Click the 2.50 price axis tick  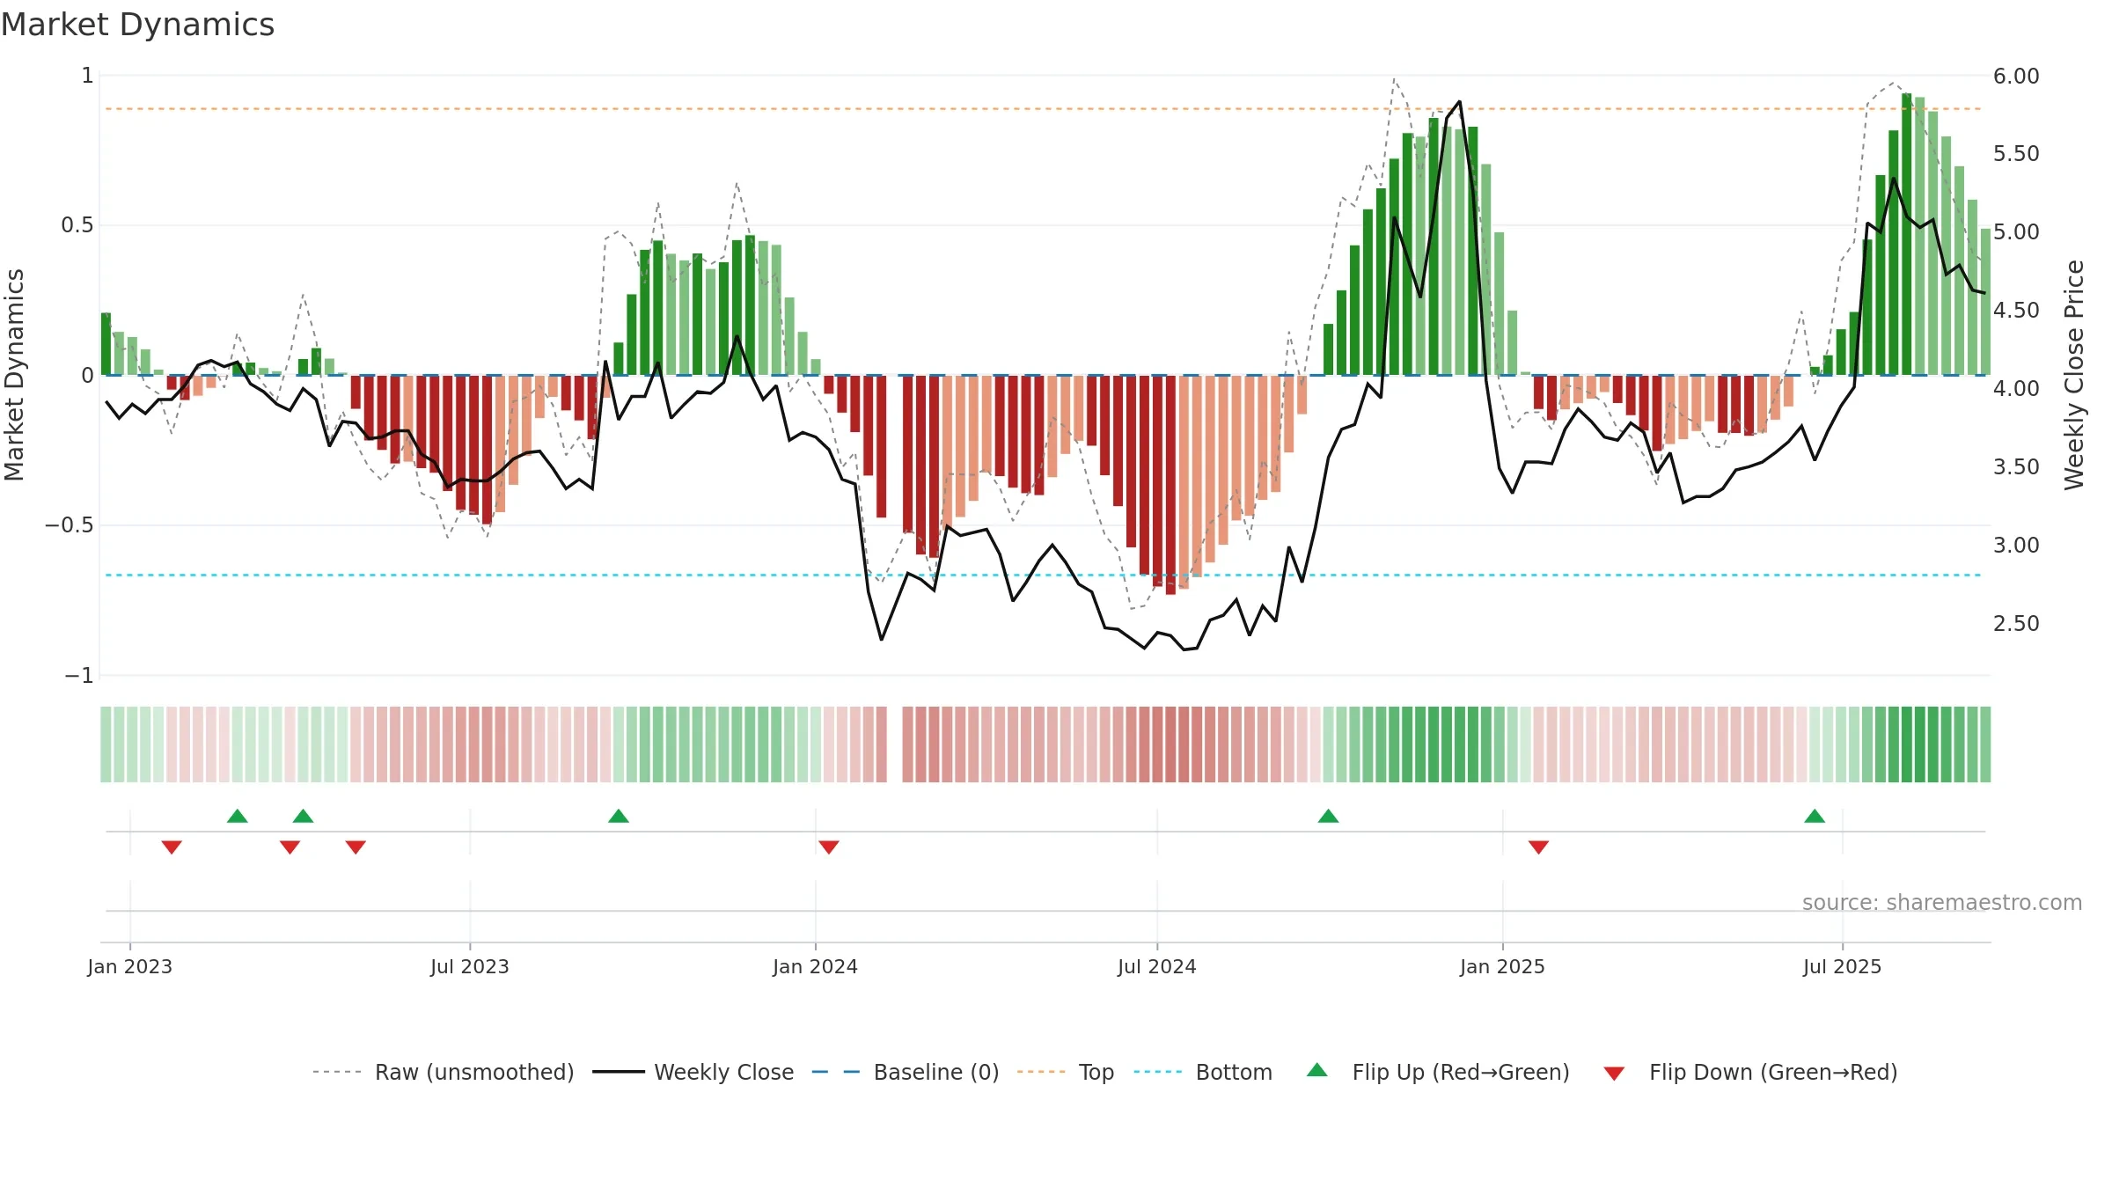coord(2016,623)
